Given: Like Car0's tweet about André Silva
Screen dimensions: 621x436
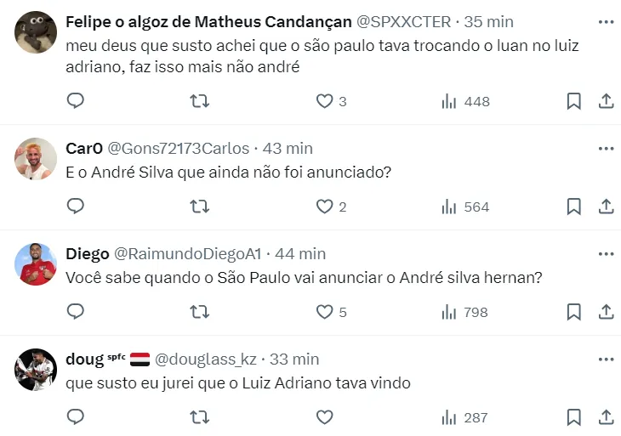Looking at the screenshot, I should (x=324, y=207).
